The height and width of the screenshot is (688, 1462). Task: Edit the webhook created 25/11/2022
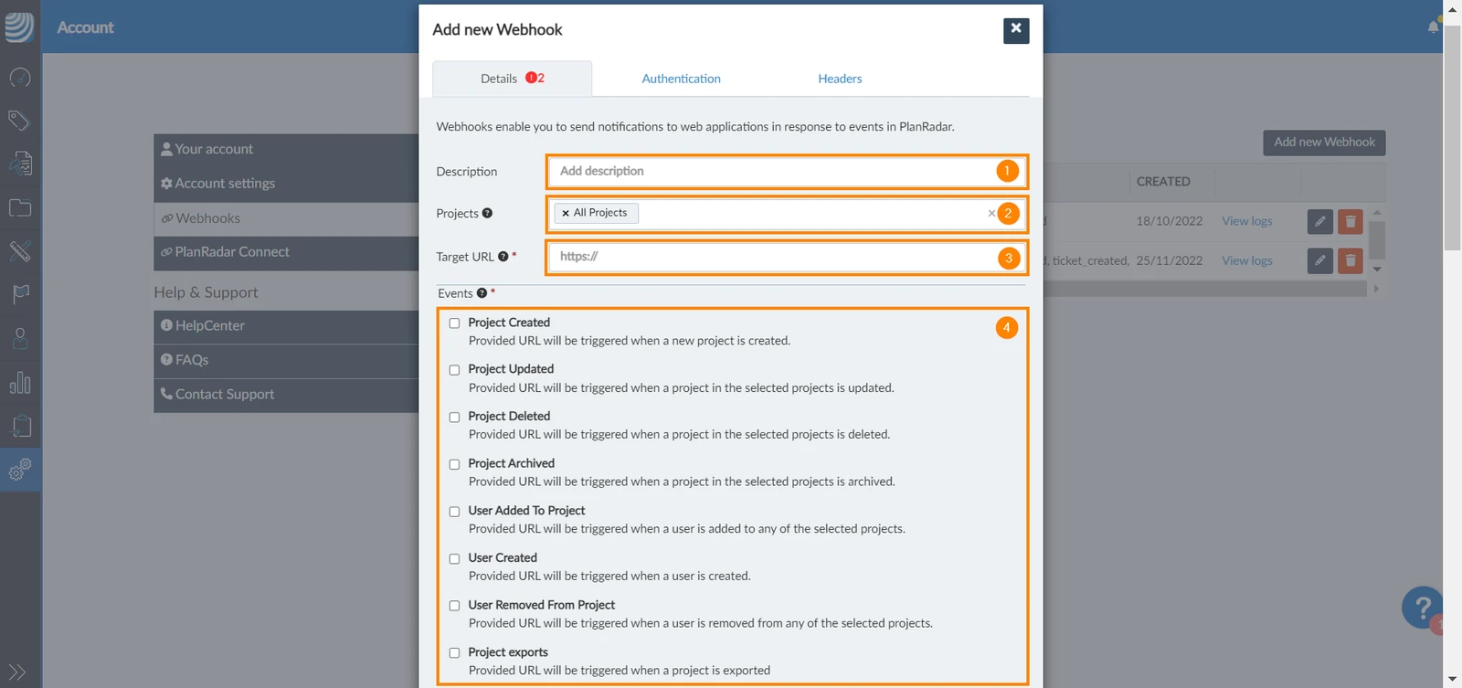tap(1319, 260)
